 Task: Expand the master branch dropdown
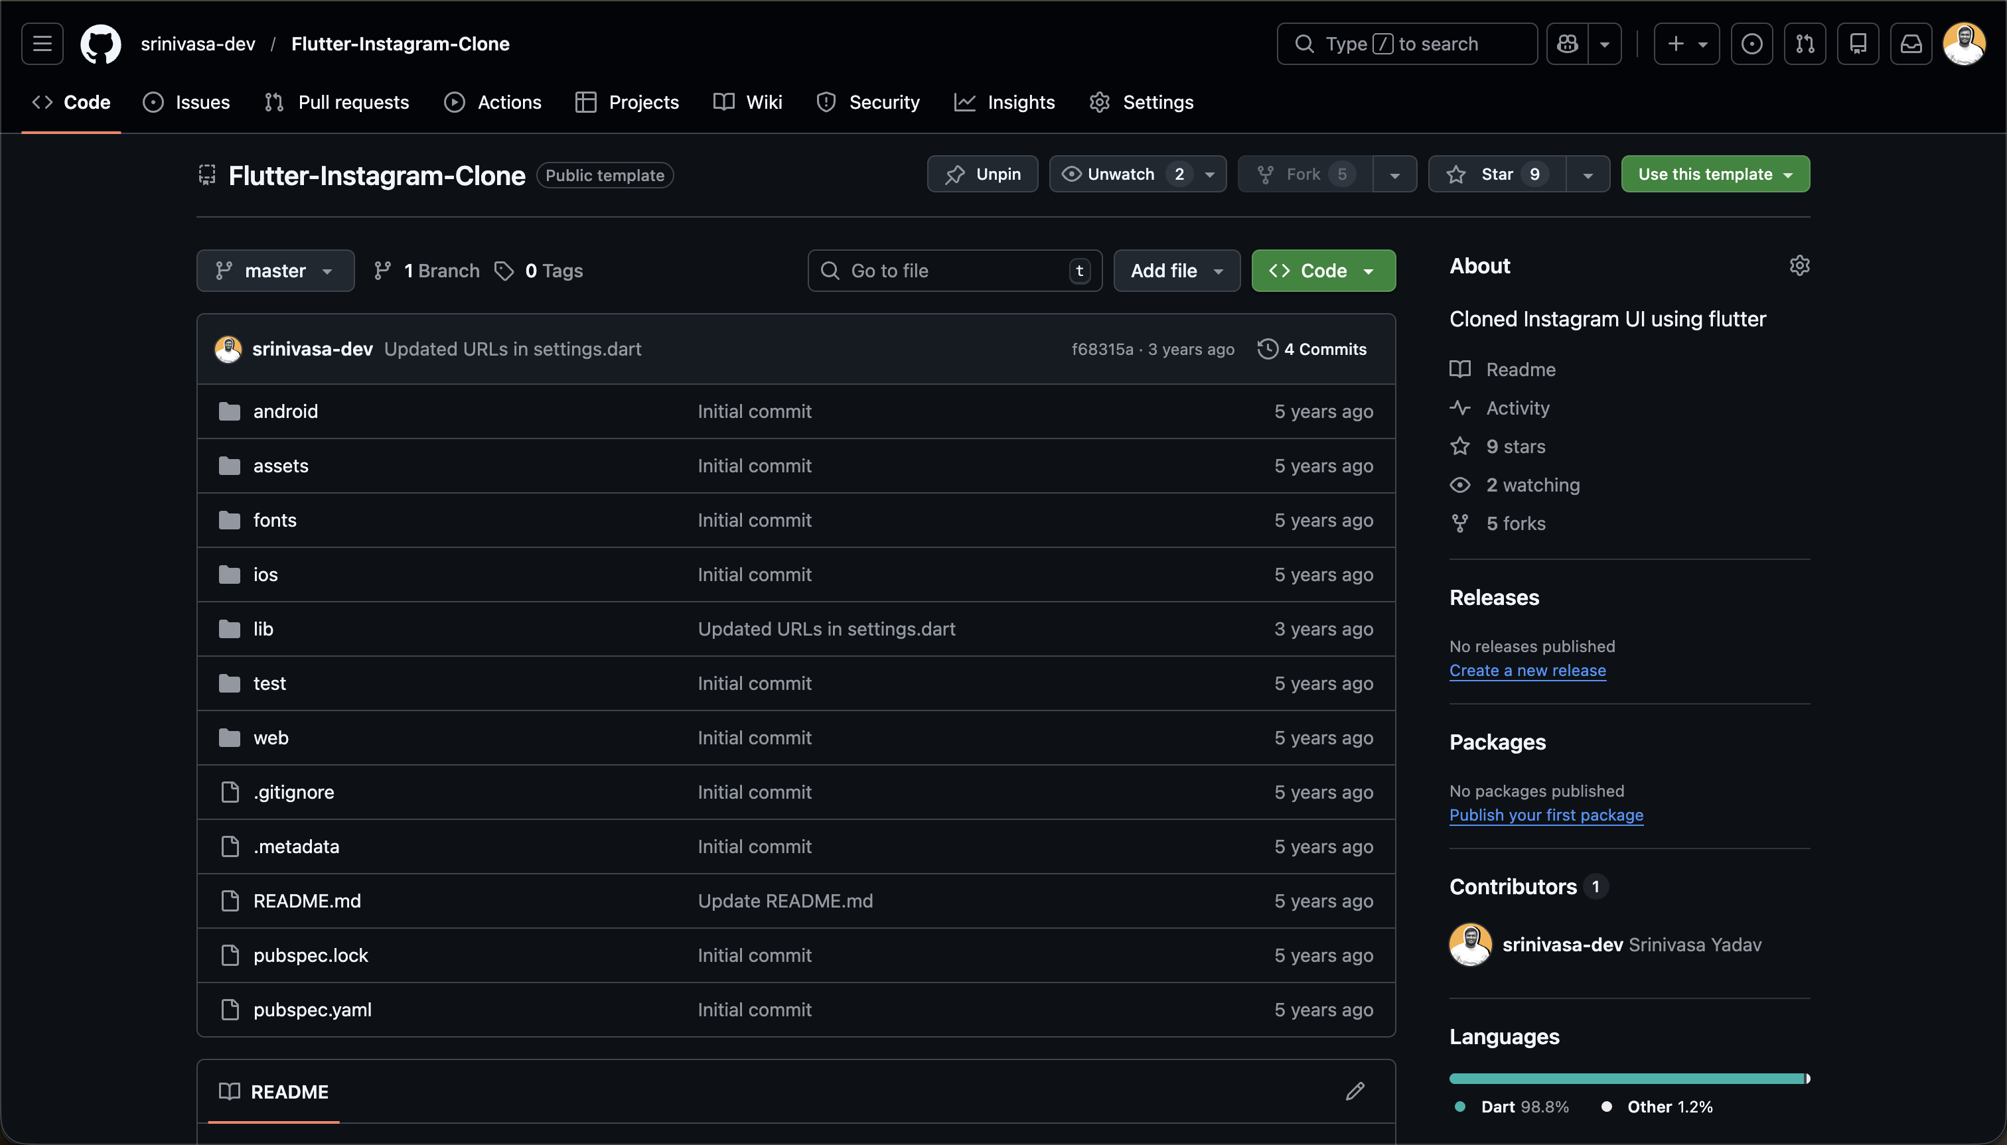tap(275, 271)
